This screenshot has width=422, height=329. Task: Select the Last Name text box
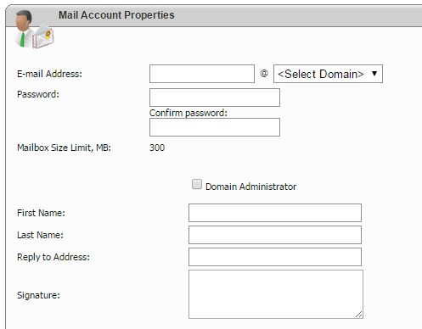pyautogui.click(x=275, y=235)
